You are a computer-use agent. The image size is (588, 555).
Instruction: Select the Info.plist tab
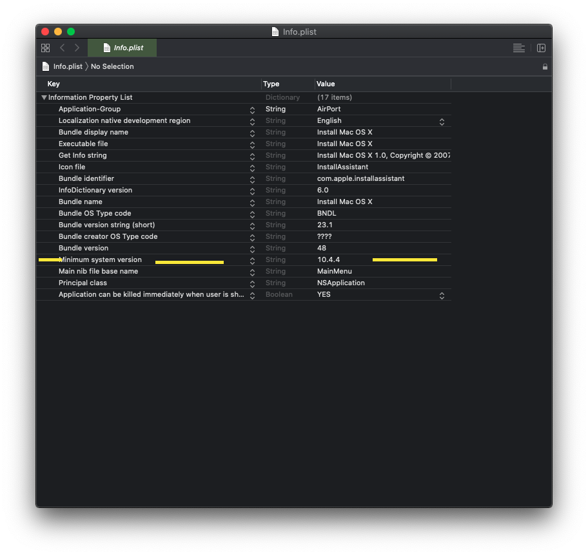tap(122, 48)
